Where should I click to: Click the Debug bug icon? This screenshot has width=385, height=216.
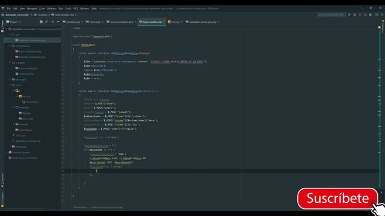tap(355, 14)
